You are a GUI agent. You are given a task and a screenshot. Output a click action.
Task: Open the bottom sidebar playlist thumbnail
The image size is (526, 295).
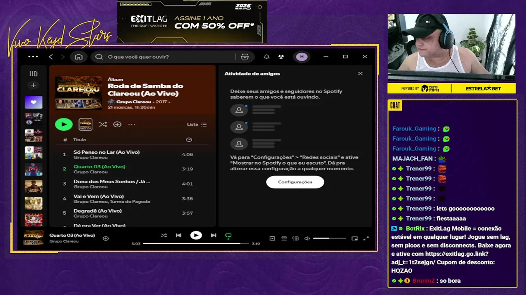pos(33,220)
